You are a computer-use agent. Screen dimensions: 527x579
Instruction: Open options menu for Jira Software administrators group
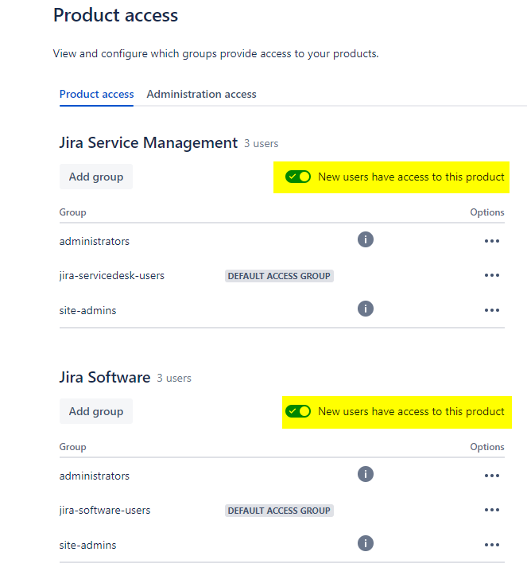(x=492, y=476)
